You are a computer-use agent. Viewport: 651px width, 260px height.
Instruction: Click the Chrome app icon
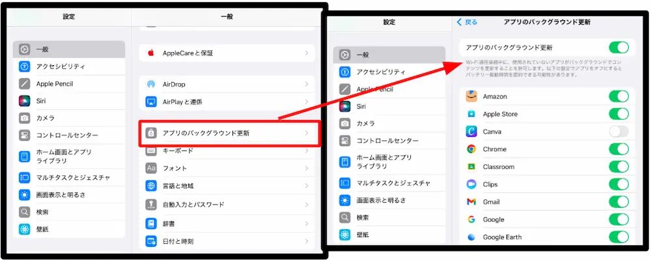click(471, 149)
